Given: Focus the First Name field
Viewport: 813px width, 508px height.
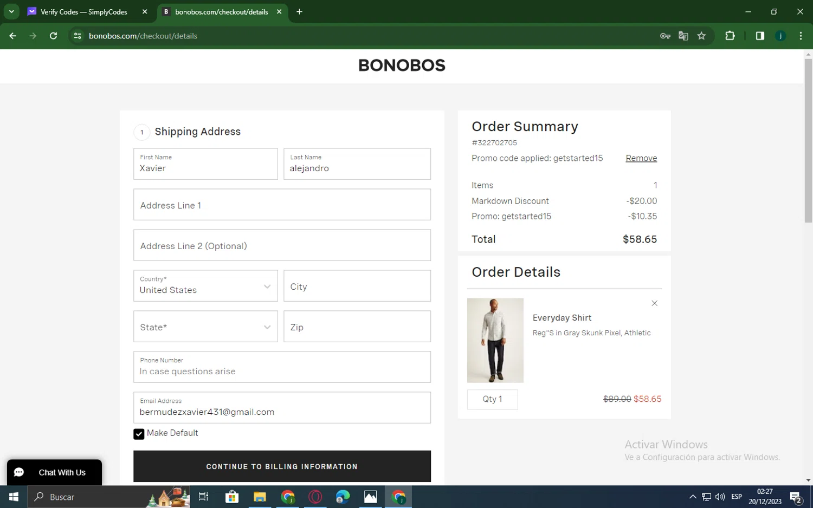Looking at the screenshot, I should (205, 164).
